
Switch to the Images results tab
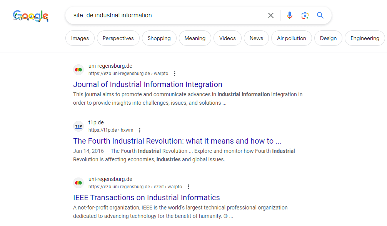coord(80,38)
